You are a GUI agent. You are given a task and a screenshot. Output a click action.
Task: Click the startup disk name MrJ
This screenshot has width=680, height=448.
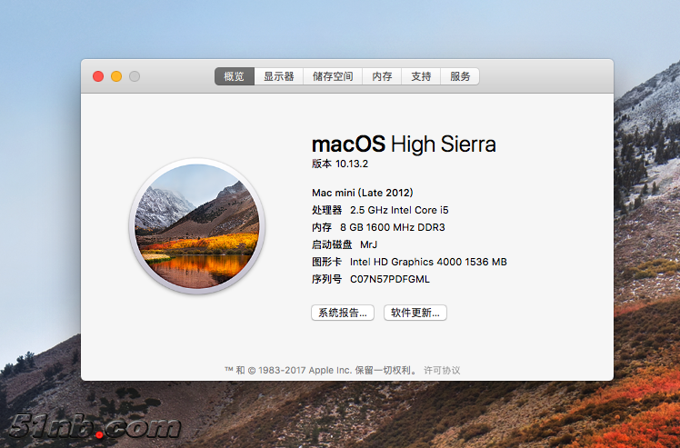coord(368,244)
